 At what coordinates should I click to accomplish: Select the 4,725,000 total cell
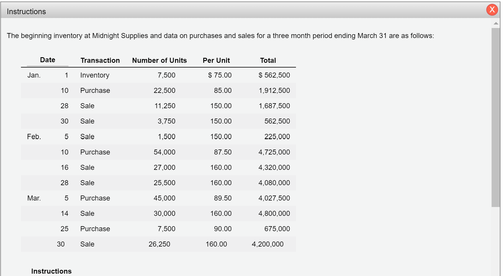274,152
